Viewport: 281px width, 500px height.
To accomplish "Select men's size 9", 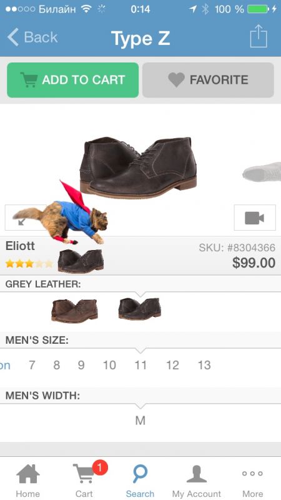I will [x=81, y=365].
